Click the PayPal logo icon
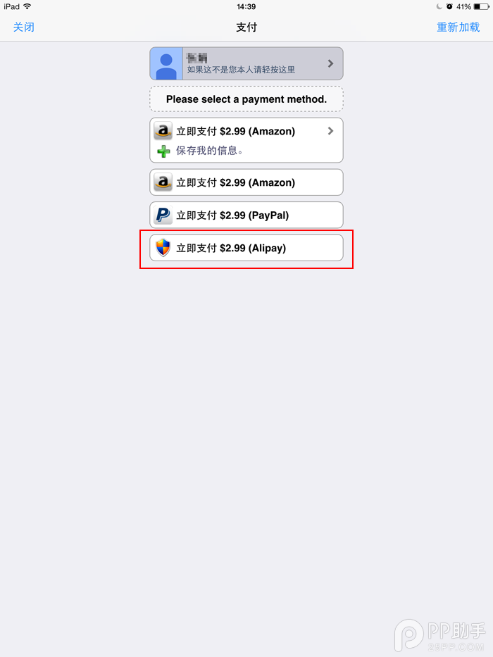The width and height of the screenshot is (493, 657). click(163, 215)
